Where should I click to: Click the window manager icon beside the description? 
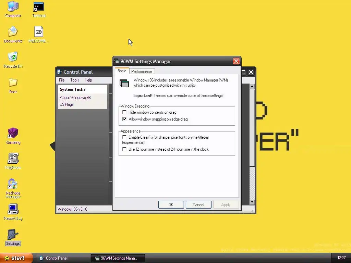124,83
